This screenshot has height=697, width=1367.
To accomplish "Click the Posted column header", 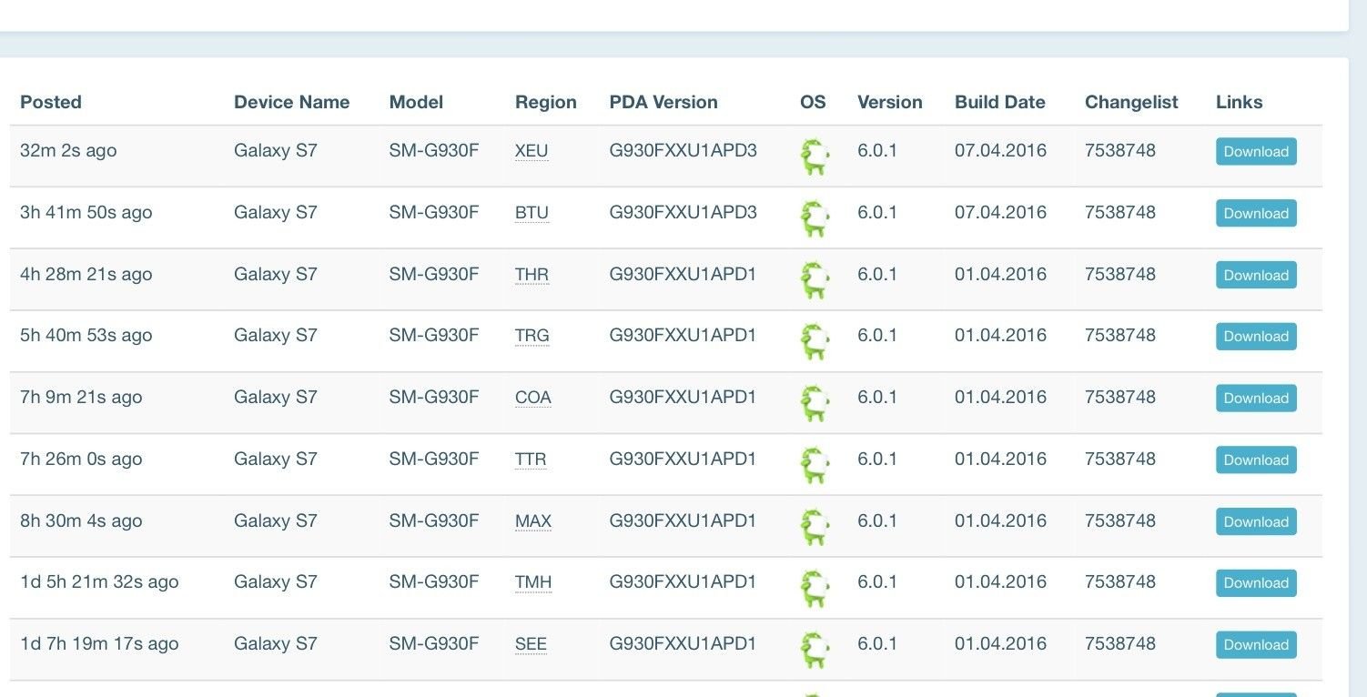I will [x=51, y=102].
